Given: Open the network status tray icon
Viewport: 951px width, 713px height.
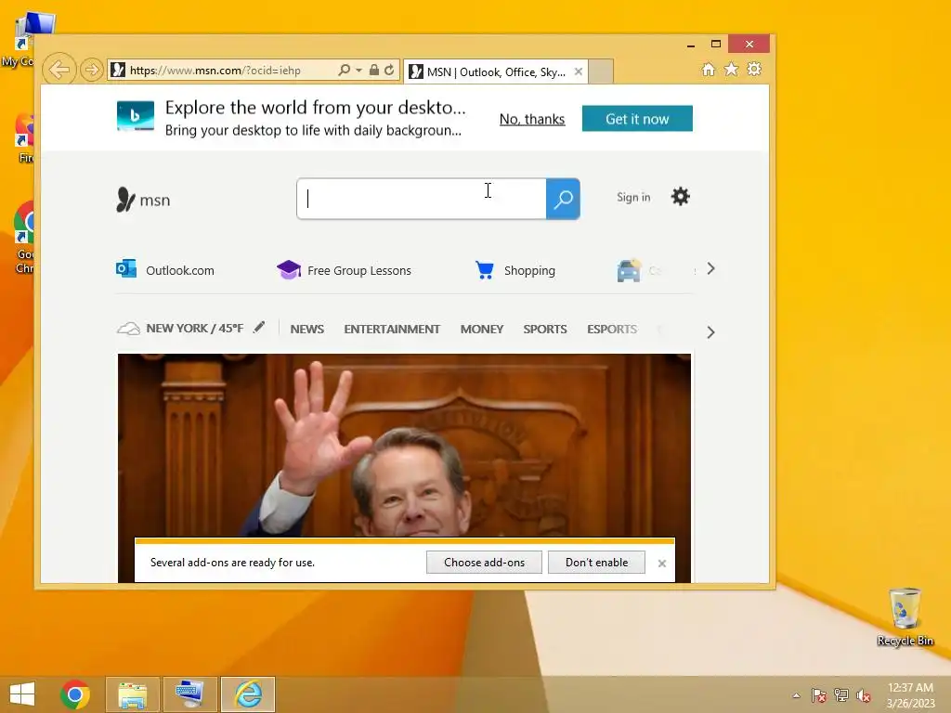Looking at the screenshot, I should point(841,695).
